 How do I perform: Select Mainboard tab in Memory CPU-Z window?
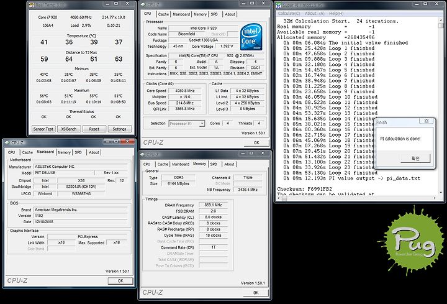[181, 164]
